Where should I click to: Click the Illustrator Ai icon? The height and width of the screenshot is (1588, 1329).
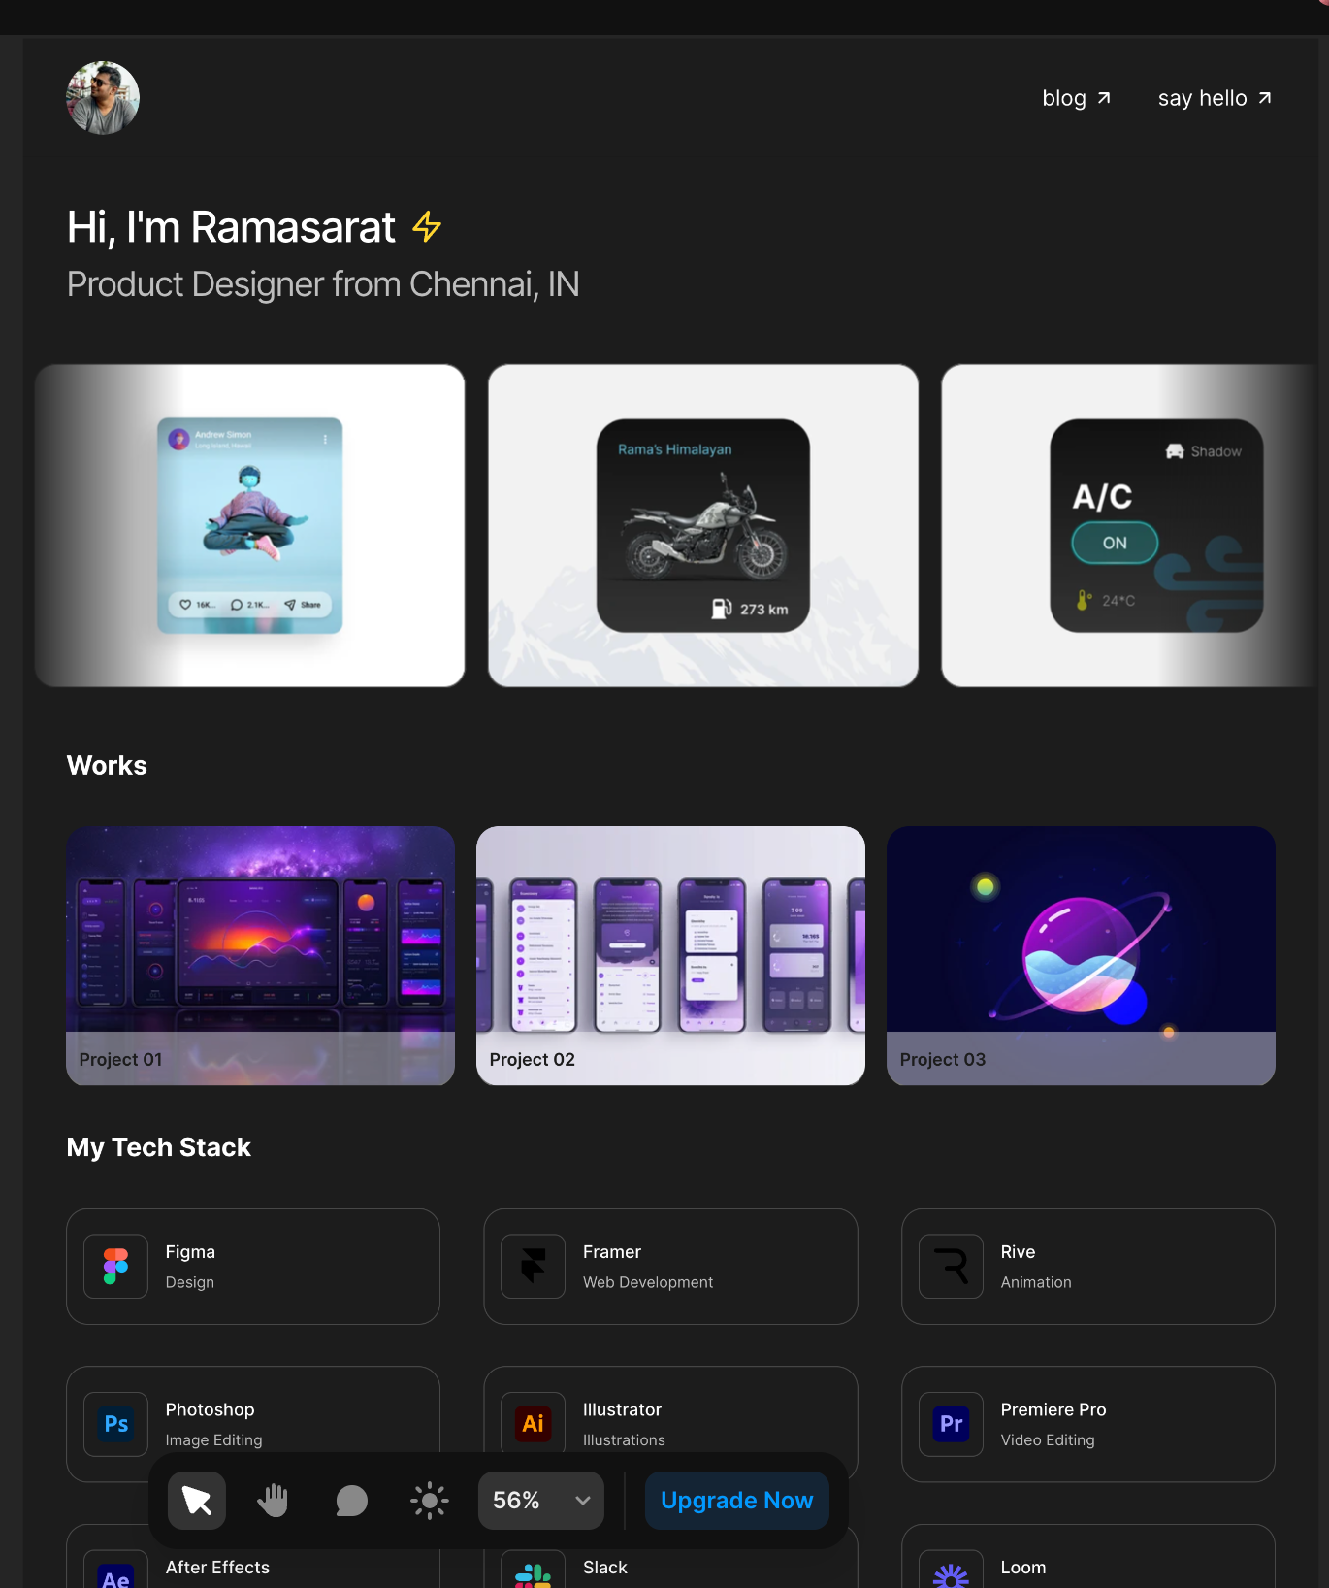click(534, 1424)
